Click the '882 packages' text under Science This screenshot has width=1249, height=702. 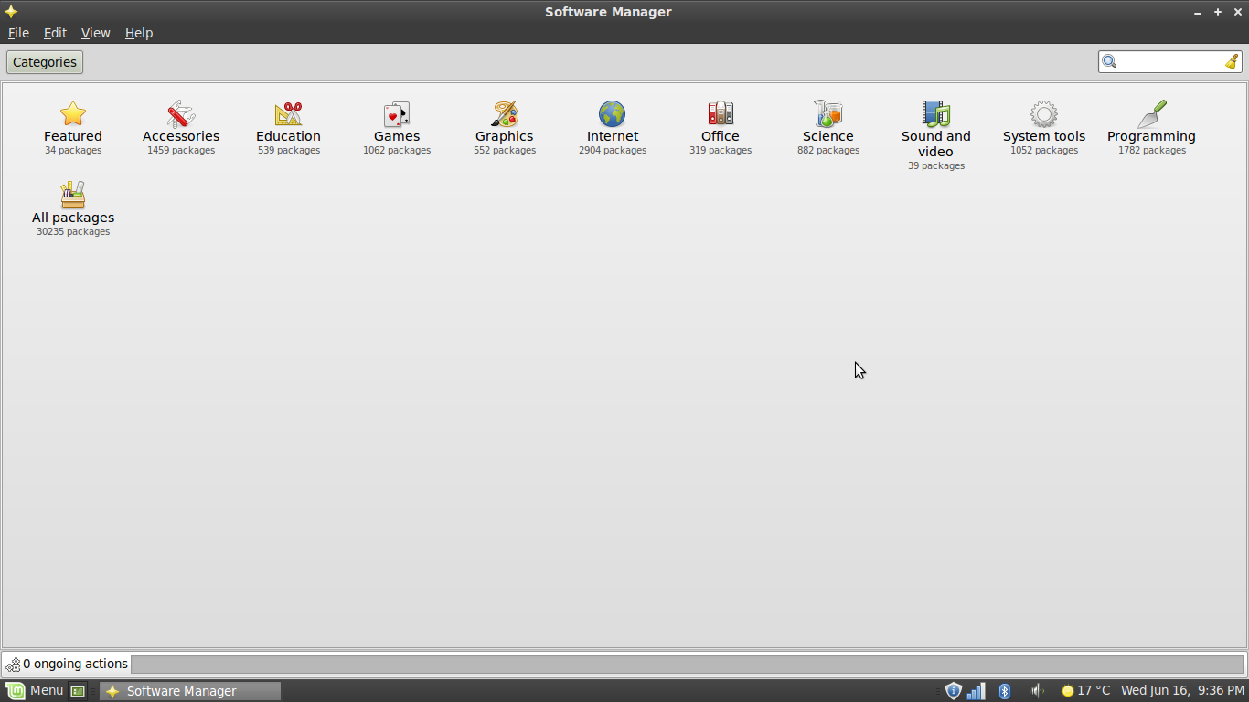tap(828, 151)
